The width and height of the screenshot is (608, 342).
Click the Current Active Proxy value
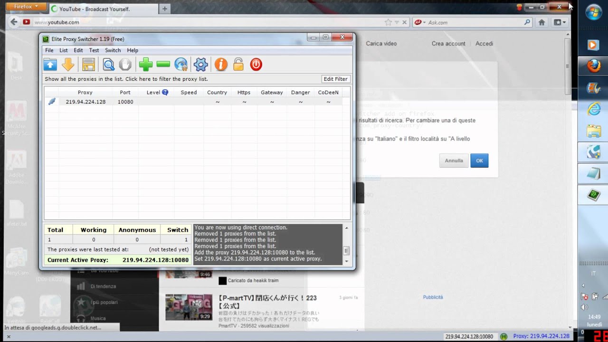pos(155,260)
